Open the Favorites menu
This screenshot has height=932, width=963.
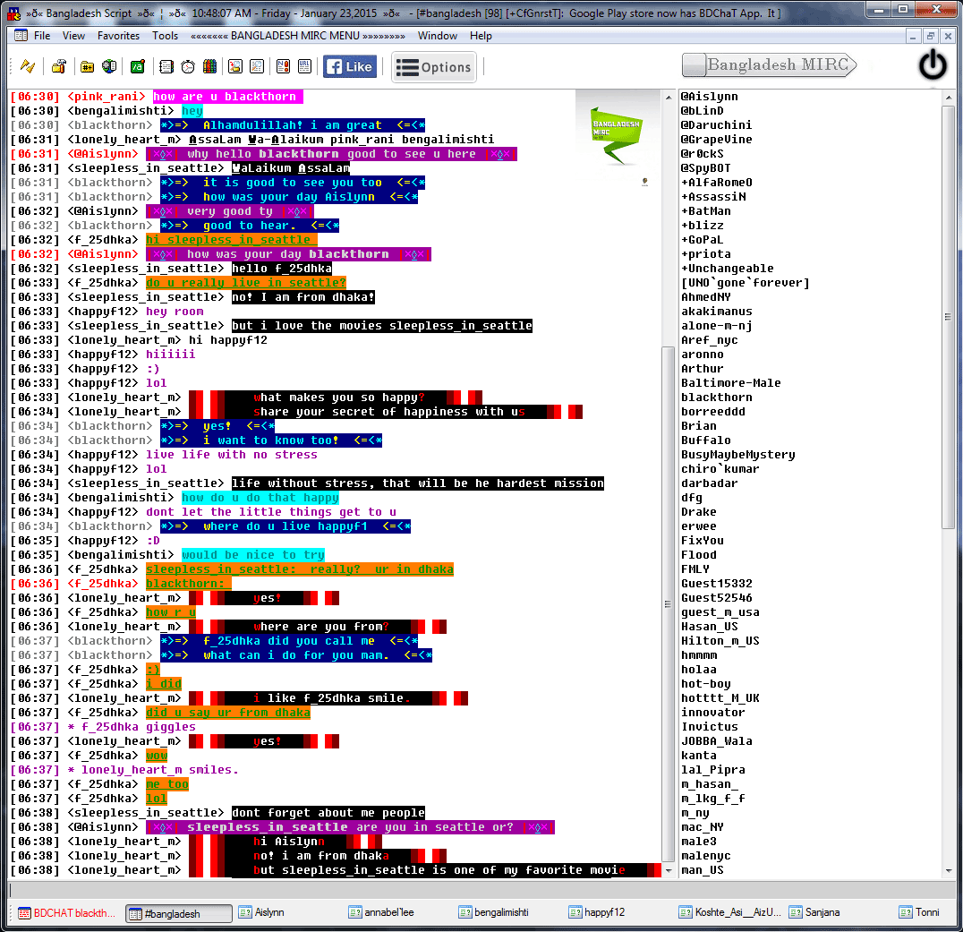[118, 36]
